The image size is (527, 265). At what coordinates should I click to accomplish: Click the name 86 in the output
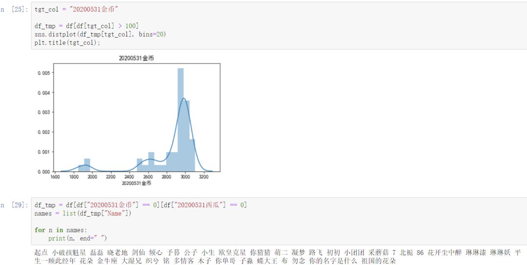point(421,252)
